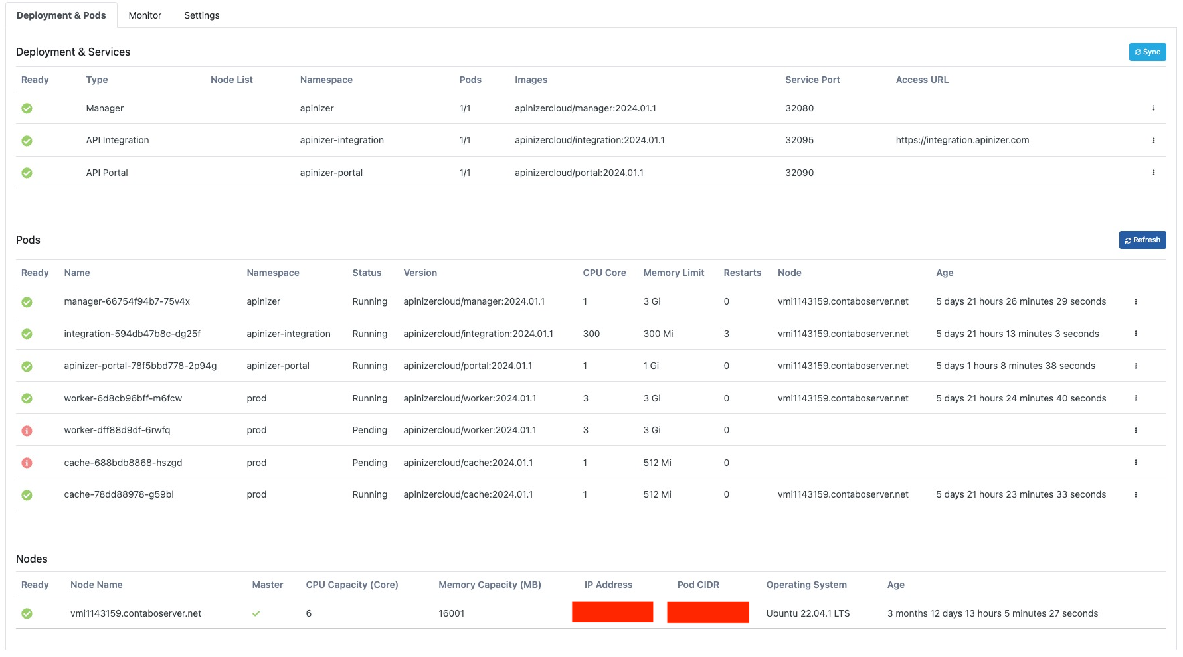Click the red redacted IP Address block
The width and height of the screenshot is (1183, 657).
(x=612, y=613)
